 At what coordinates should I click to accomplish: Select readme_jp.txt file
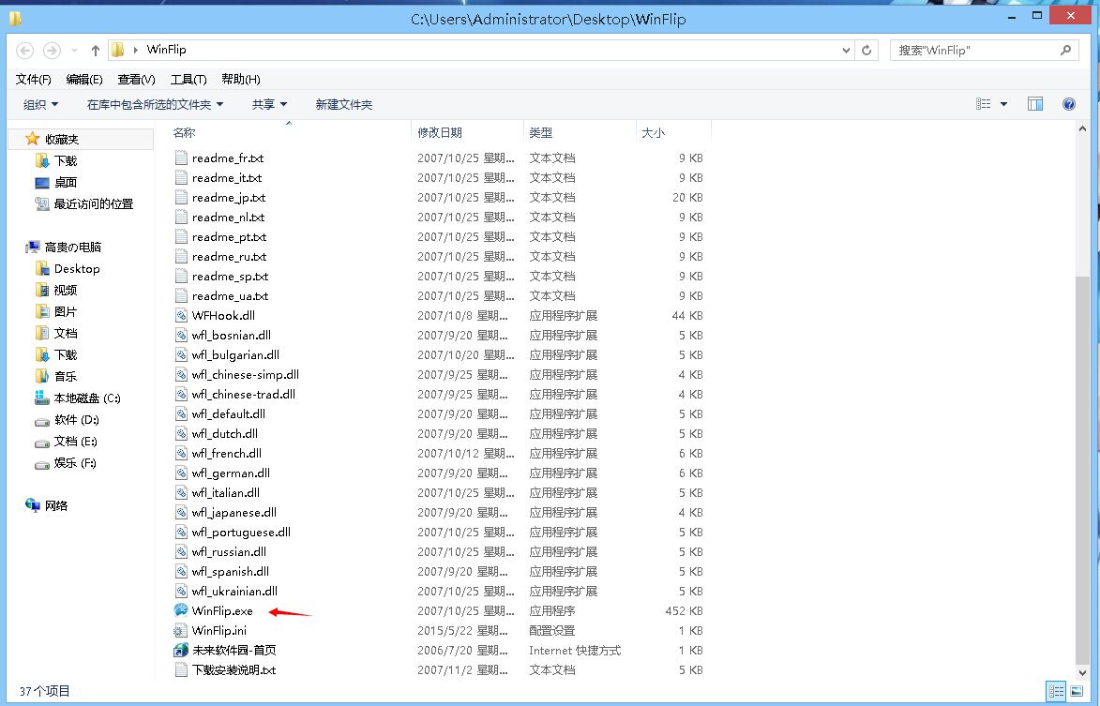coord(229,197)
